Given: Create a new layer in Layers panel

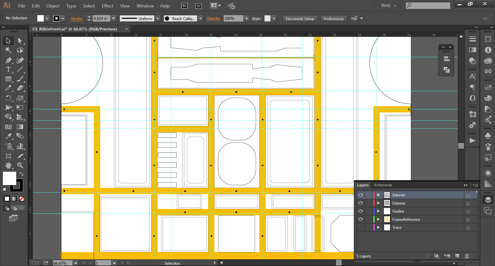Looking at the screenshot, I should (x=457, y=256).
